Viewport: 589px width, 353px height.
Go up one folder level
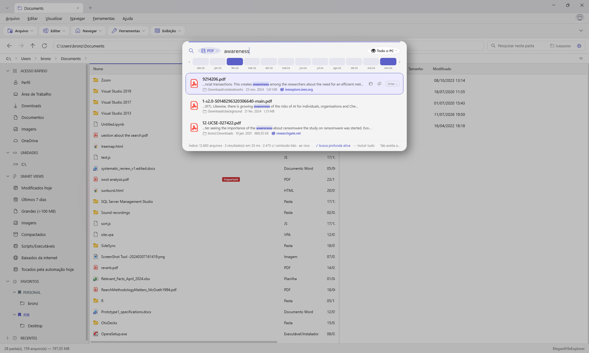click(x=33, y=46)
